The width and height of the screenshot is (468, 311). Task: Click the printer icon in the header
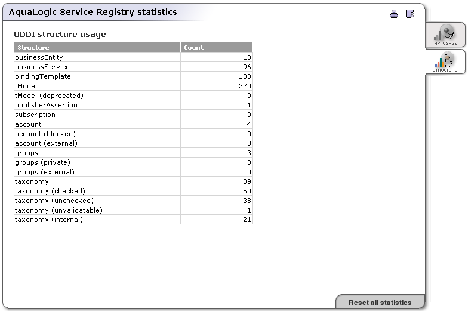394,14
